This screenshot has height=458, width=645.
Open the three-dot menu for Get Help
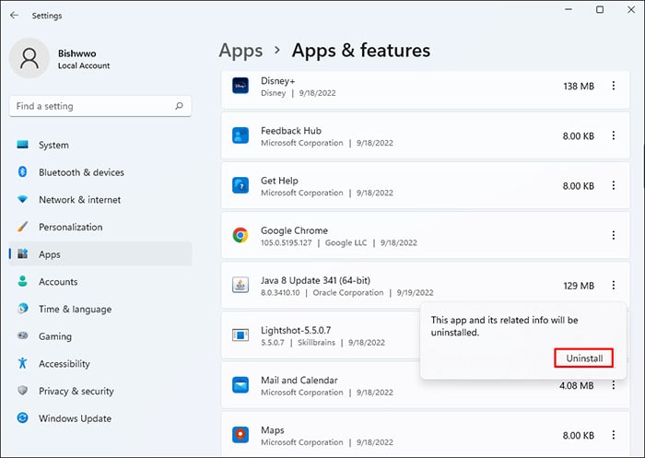(x=614, y=185)
